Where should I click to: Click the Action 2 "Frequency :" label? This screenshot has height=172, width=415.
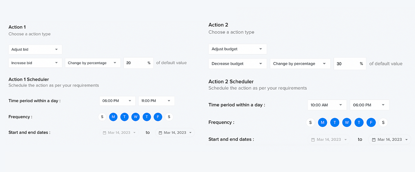(221, 122)
